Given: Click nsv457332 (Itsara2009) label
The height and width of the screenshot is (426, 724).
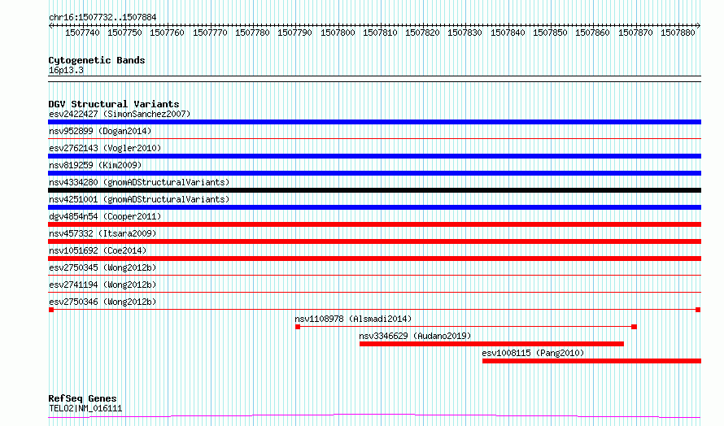Looking at the screenshot, I should click(102, 233).
